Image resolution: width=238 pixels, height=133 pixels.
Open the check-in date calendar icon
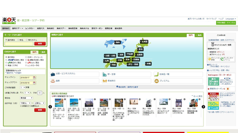(34, 78)
